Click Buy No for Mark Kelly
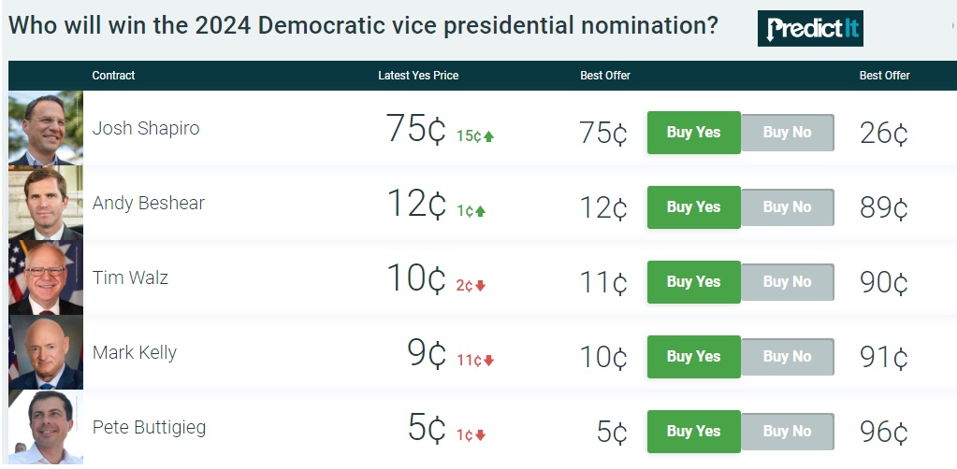957x469 pixels. [x=787, y=357]
